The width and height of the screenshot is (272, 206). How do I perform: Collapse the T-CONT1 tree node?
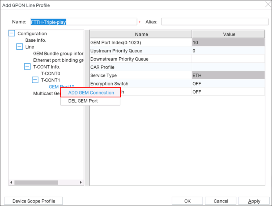(35, 80)
